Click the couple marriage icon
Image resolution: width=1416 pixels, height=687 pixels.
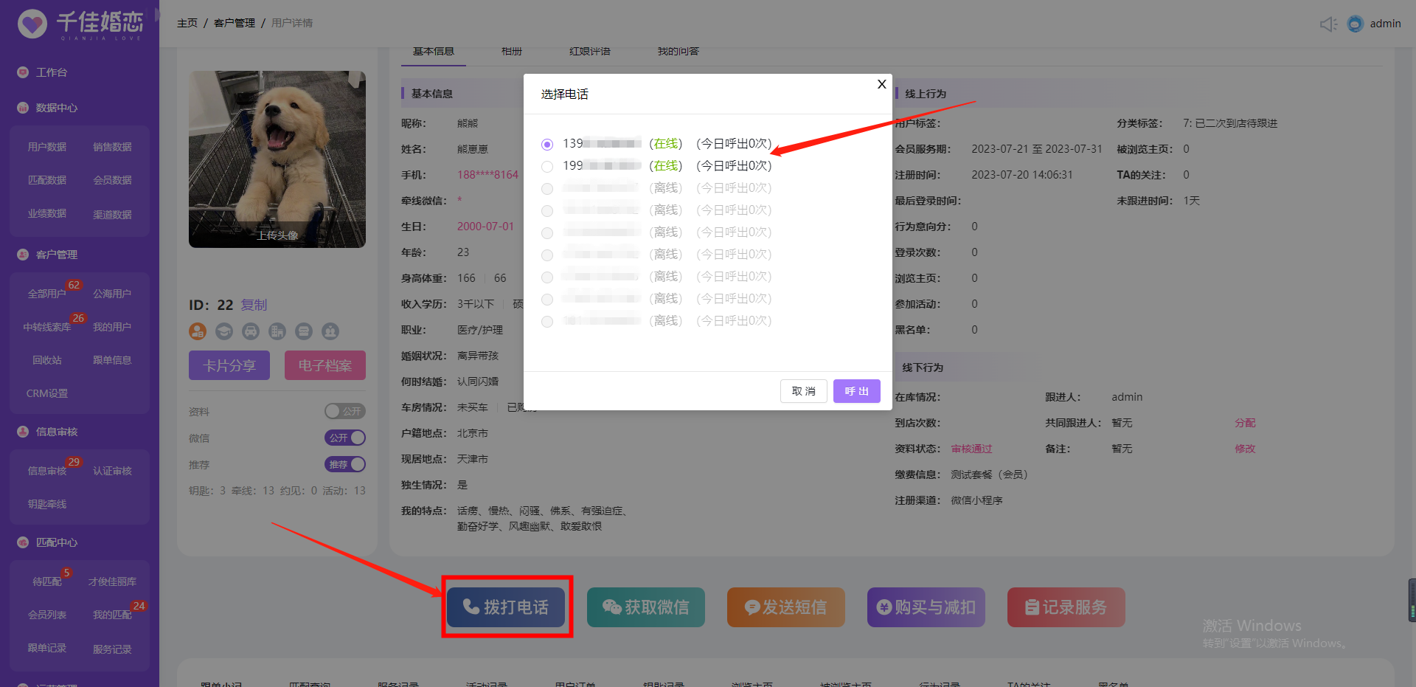(330, 331)
